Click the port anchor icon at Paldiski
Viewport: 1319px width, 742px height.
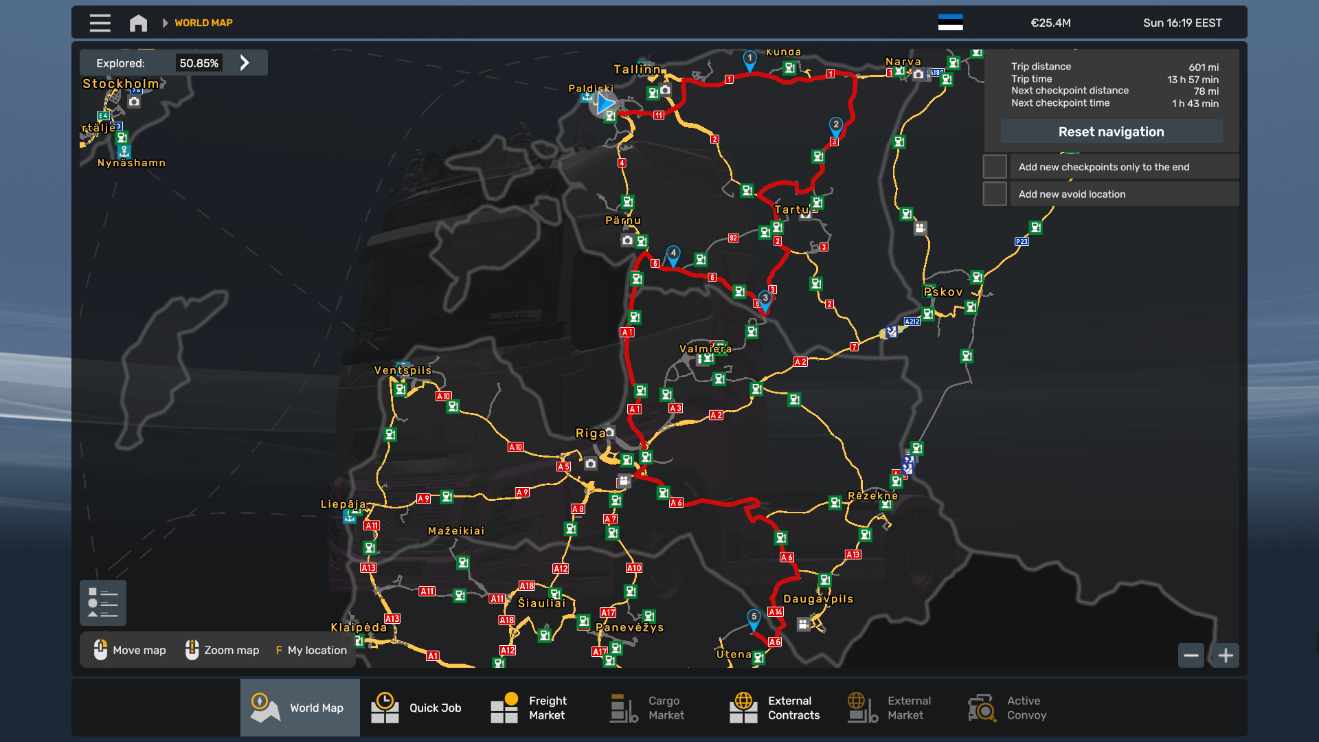tap(587, 98)
